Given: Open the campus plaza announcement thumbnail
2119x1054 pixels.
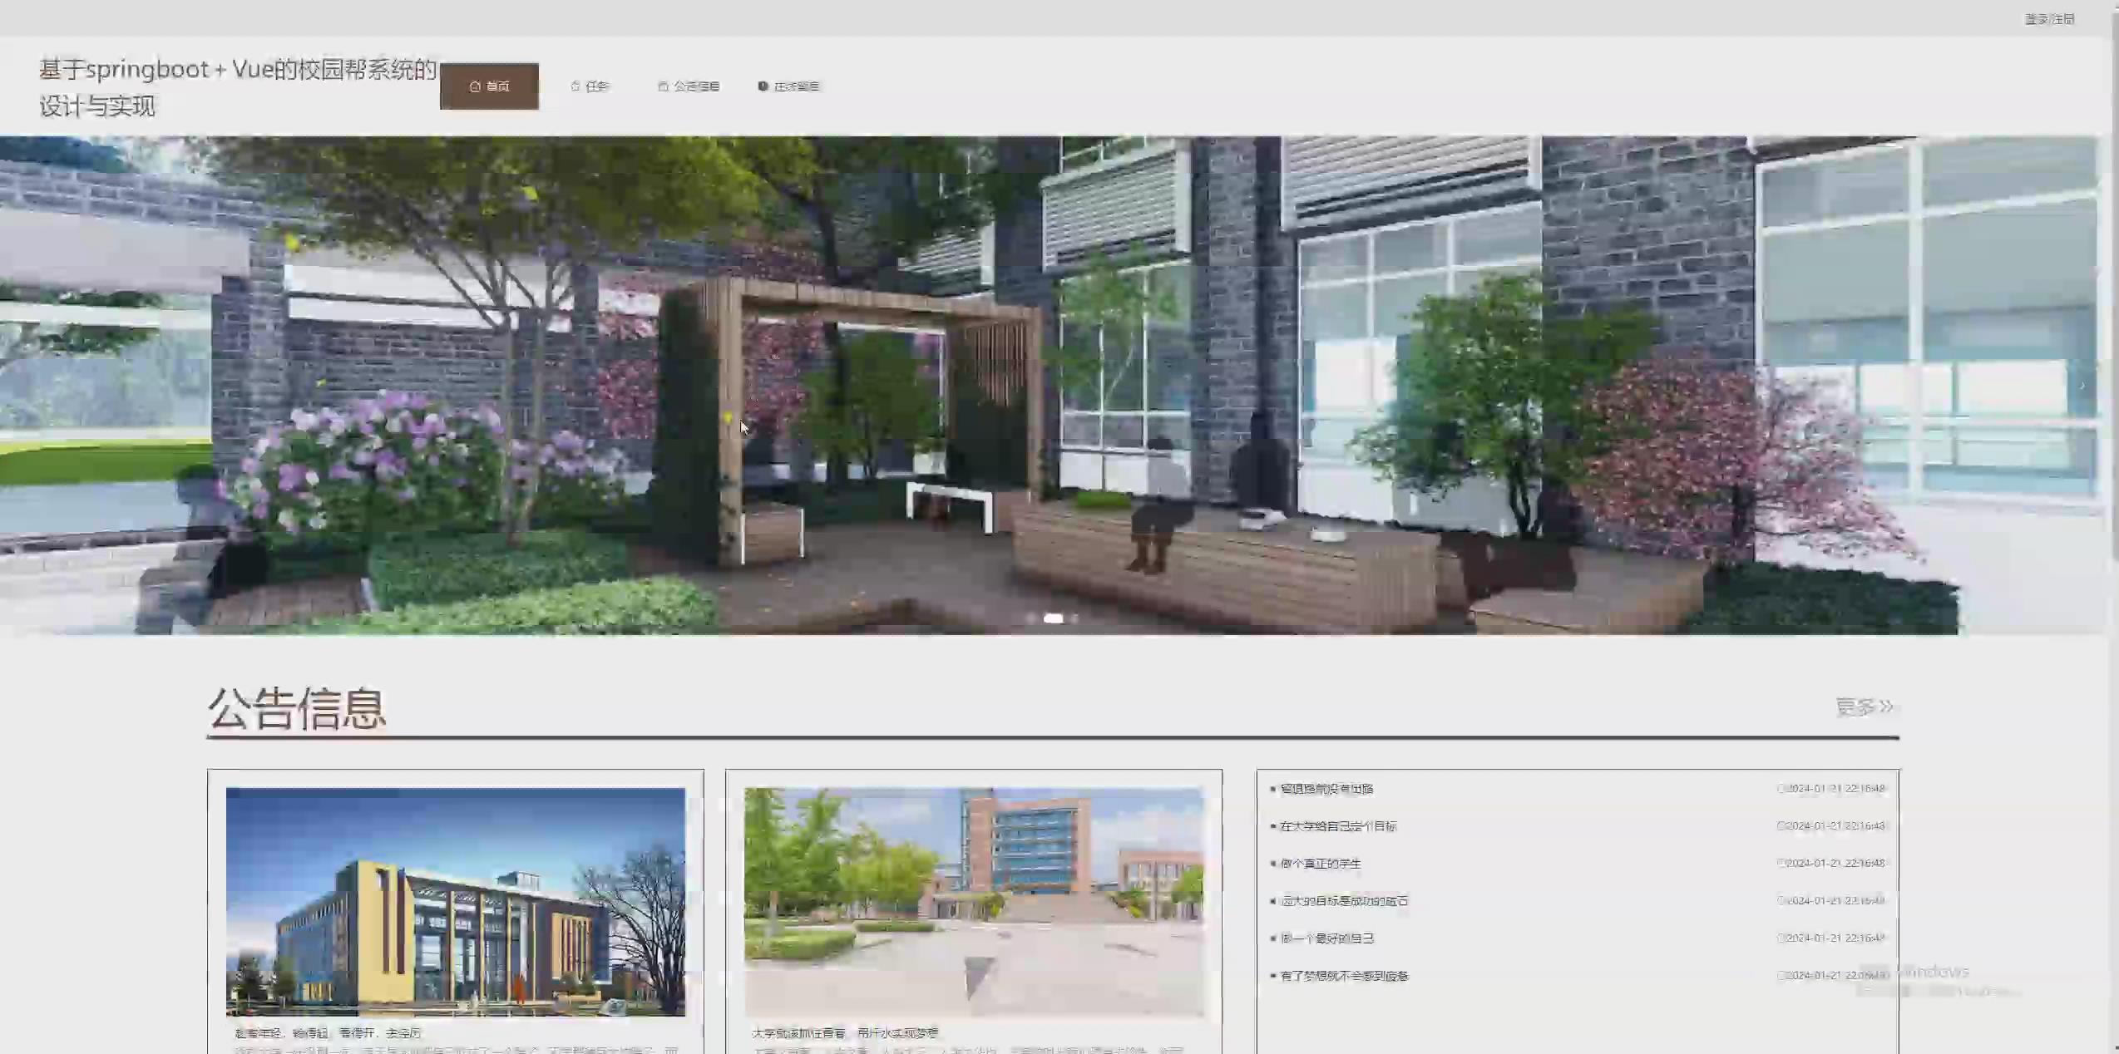Looking at the screenshot, I should click(973, 901).
